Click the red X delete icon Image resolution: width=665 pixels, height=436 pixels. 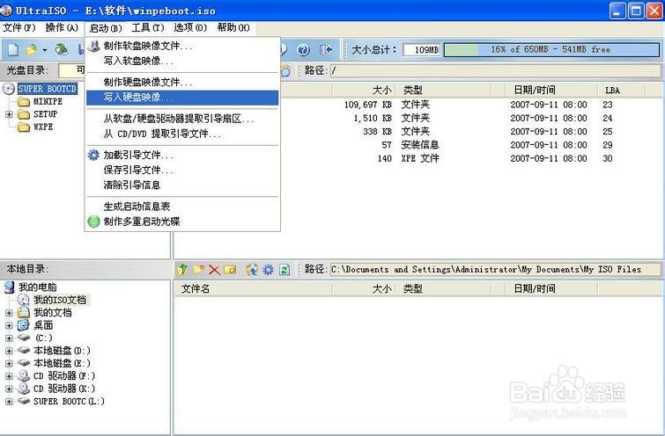[214, 270]
